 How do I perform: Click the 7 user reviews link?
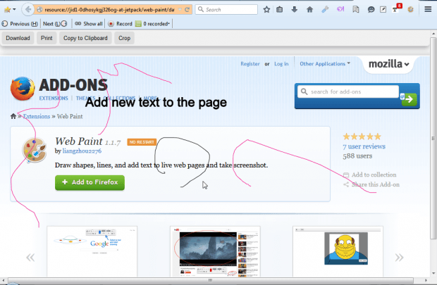tap(363, 146)
